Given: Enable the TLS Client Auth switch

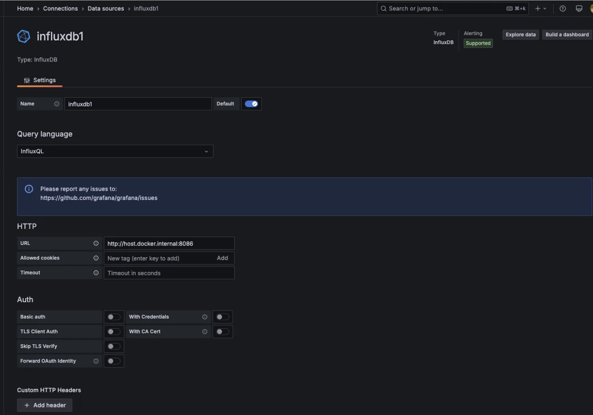Looking at the screenshot, I should pyautogui.click(x=114, y=332).
